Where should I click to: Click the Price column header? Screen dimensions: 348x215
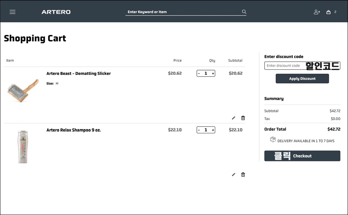(178, 60)
